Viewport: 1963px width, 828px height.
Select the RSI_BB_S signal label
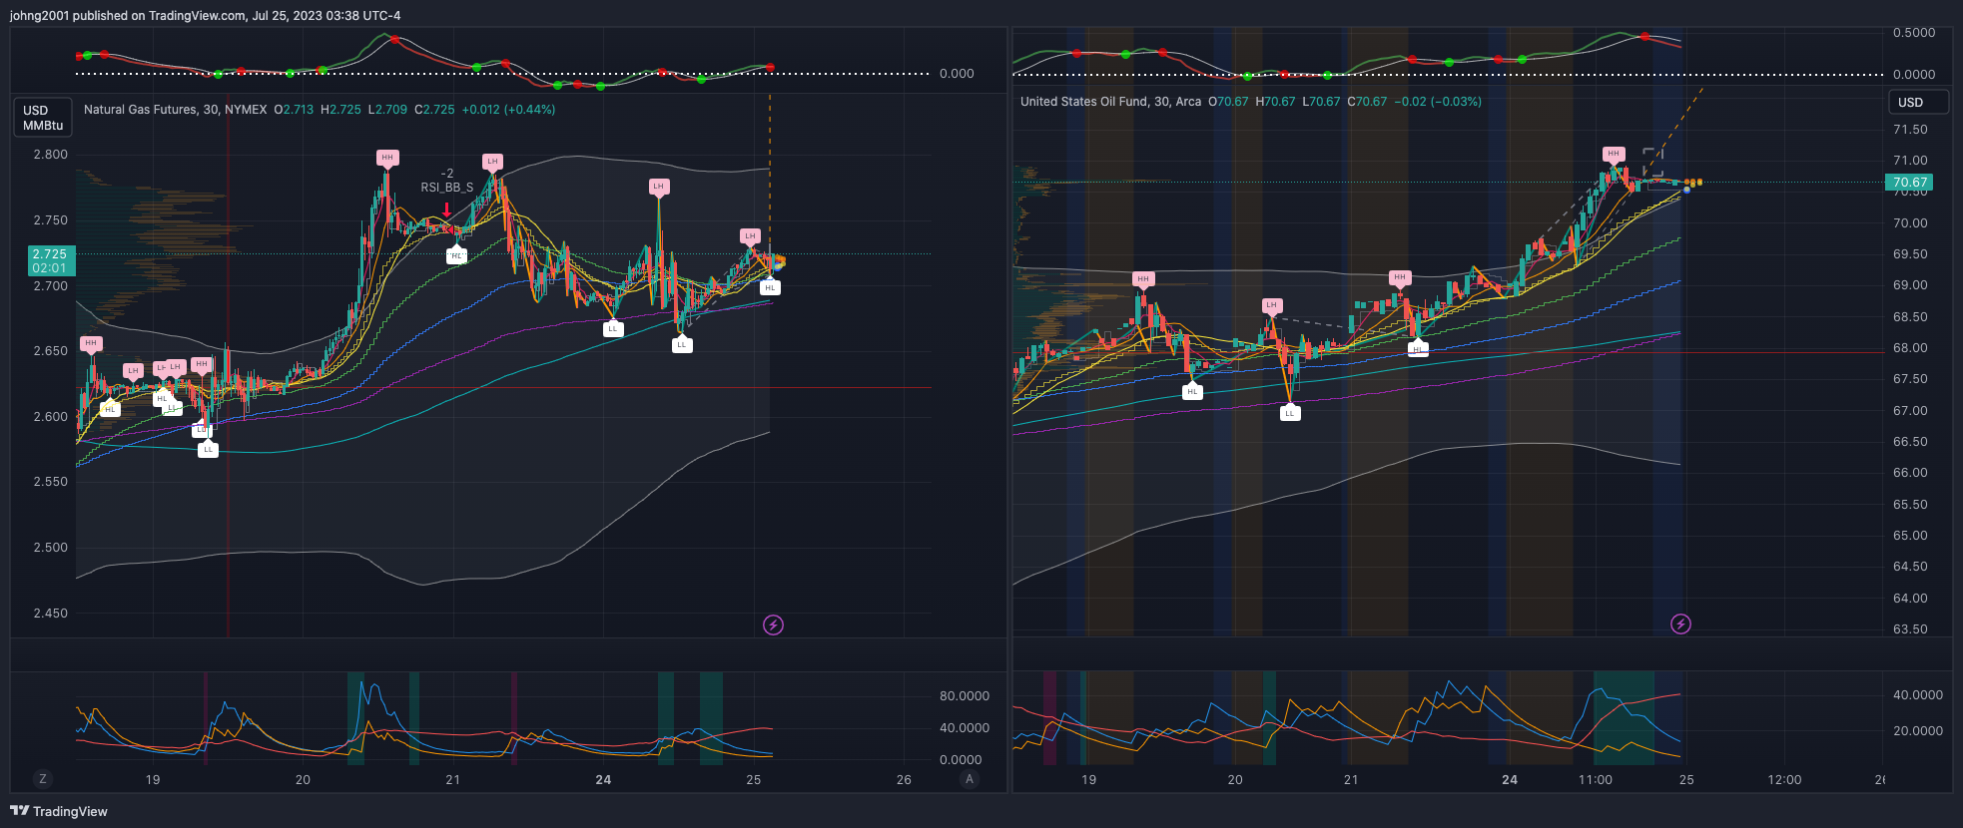447,188
